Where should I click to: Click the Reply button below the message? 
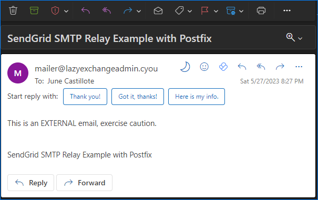click(x=31, y=183)
